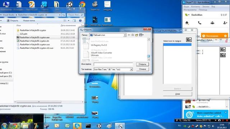The width and height of the screenshot is (230, 129).
Task: Expand the Папка 'Рабочий стол' dropdown
Action: (x=125, y=35)
